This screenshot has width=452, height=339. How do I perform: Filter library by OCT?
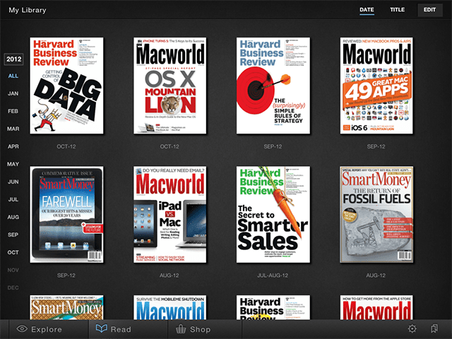tap(13, 253)
